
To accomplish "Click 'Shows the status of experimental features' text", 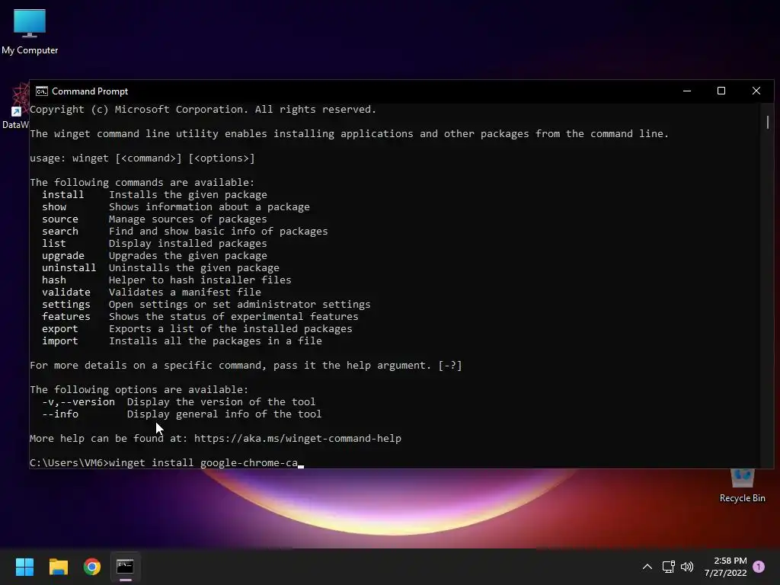I will click(234, 316).
